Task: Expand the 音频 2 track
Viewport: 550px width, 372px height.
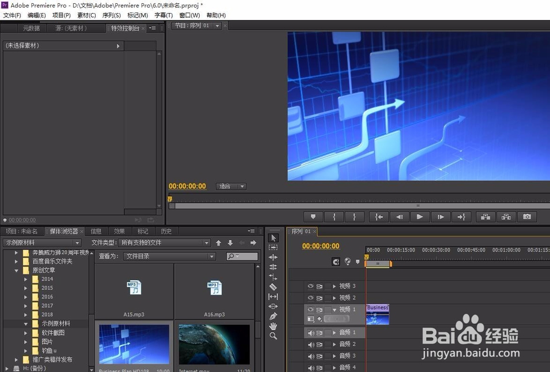Action: pyautogui.click(x=334, y=345)
